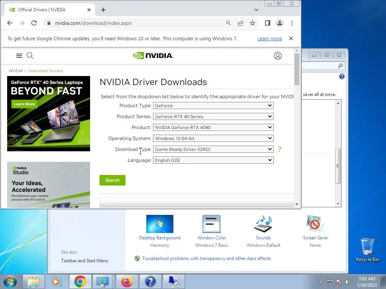Open Chrome's three-dot menu

292,23
